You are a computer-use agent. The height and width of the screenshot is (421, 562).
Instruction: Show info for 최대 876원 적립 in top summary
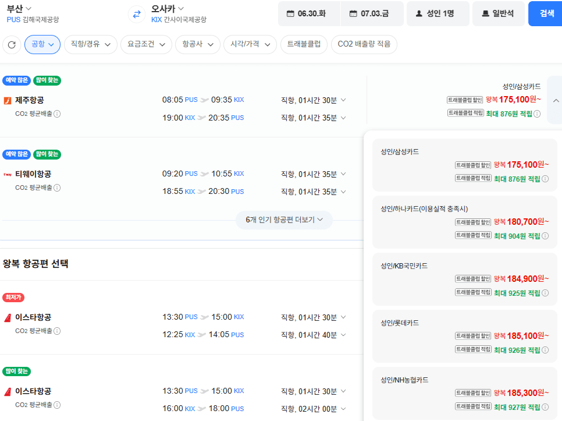click(537, 114)
